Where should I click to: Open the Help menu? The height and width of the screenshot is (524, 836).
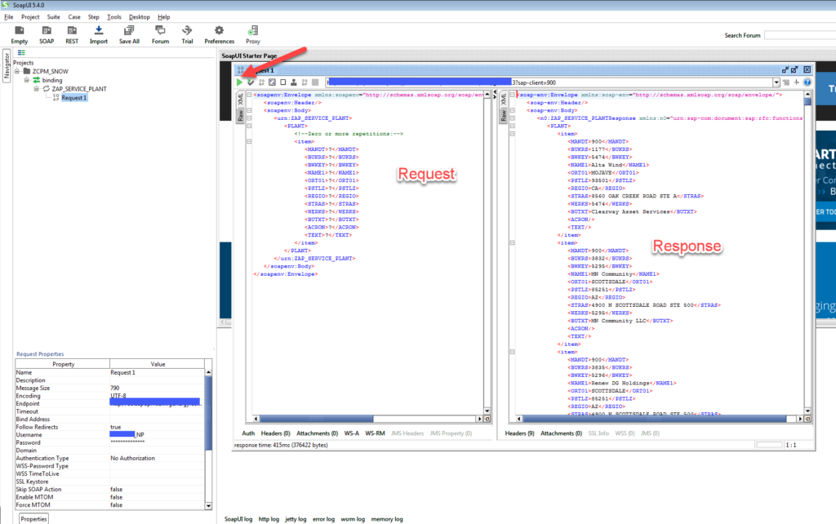click(163, 17)
